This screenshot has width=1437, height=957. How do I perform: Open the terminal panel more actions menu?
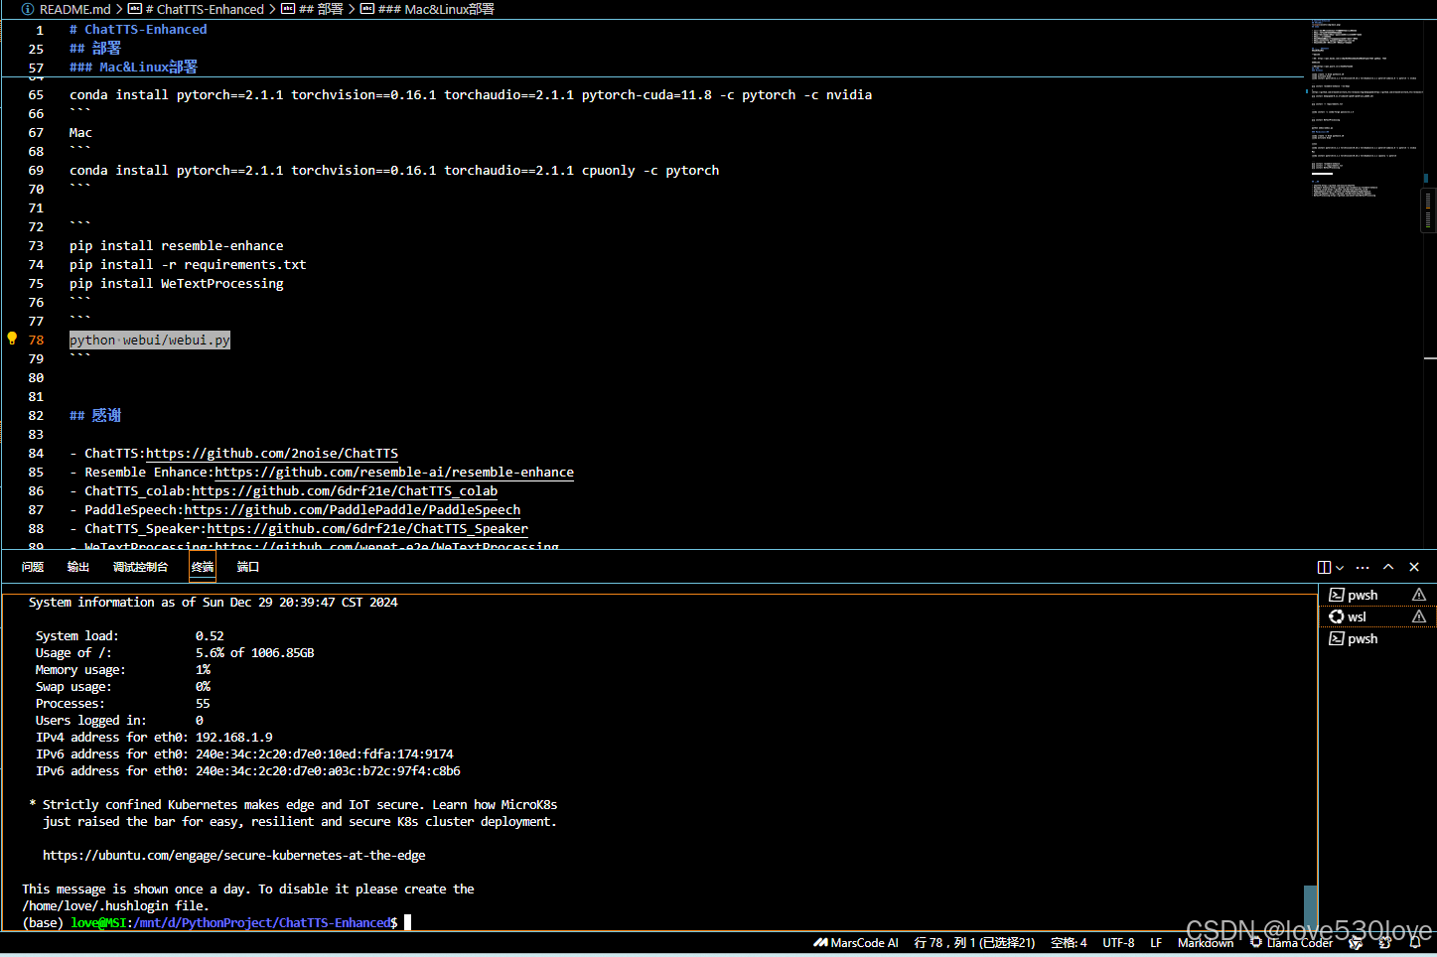point(1363,567)
